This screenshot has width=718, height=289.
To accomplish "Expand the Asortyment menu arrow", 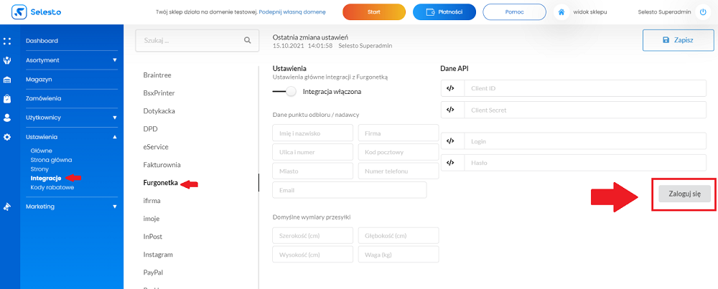I will pos(115,60).
